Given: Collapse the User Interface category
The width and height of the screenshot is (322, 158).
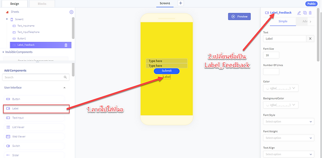Looking at the screenshot, I should 64,88.
